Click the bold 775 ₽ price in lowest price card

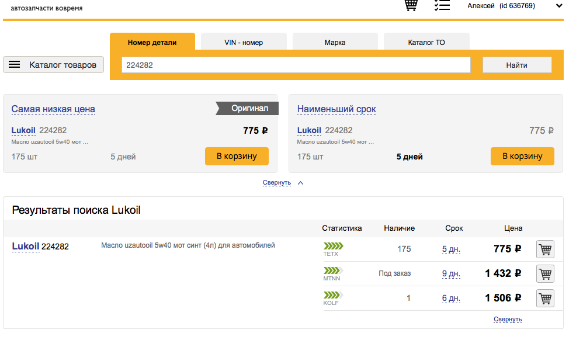pyautogui.click(x=255, y=131)
